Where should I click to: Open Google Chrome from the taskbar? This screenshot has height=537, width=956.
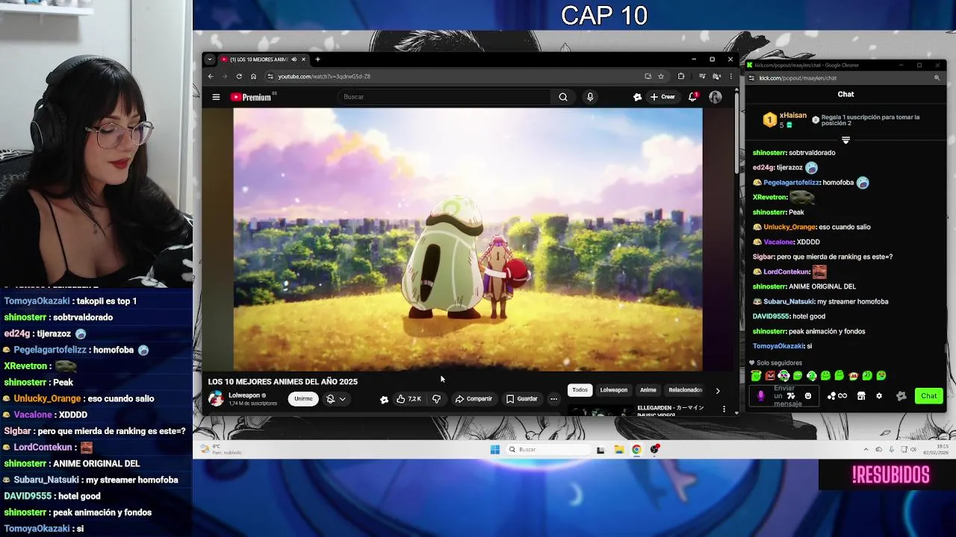(x=636, y=449)
